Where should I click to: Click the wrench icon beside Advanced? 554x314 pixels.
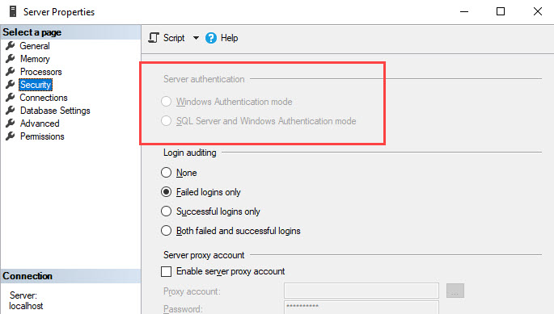pos(11,124)
